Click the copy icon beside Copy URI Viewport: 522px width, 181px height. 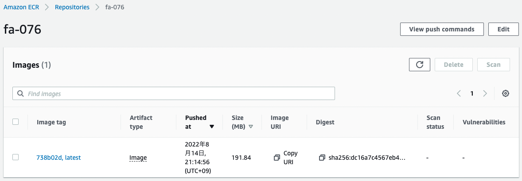click(x=277, y=158)
